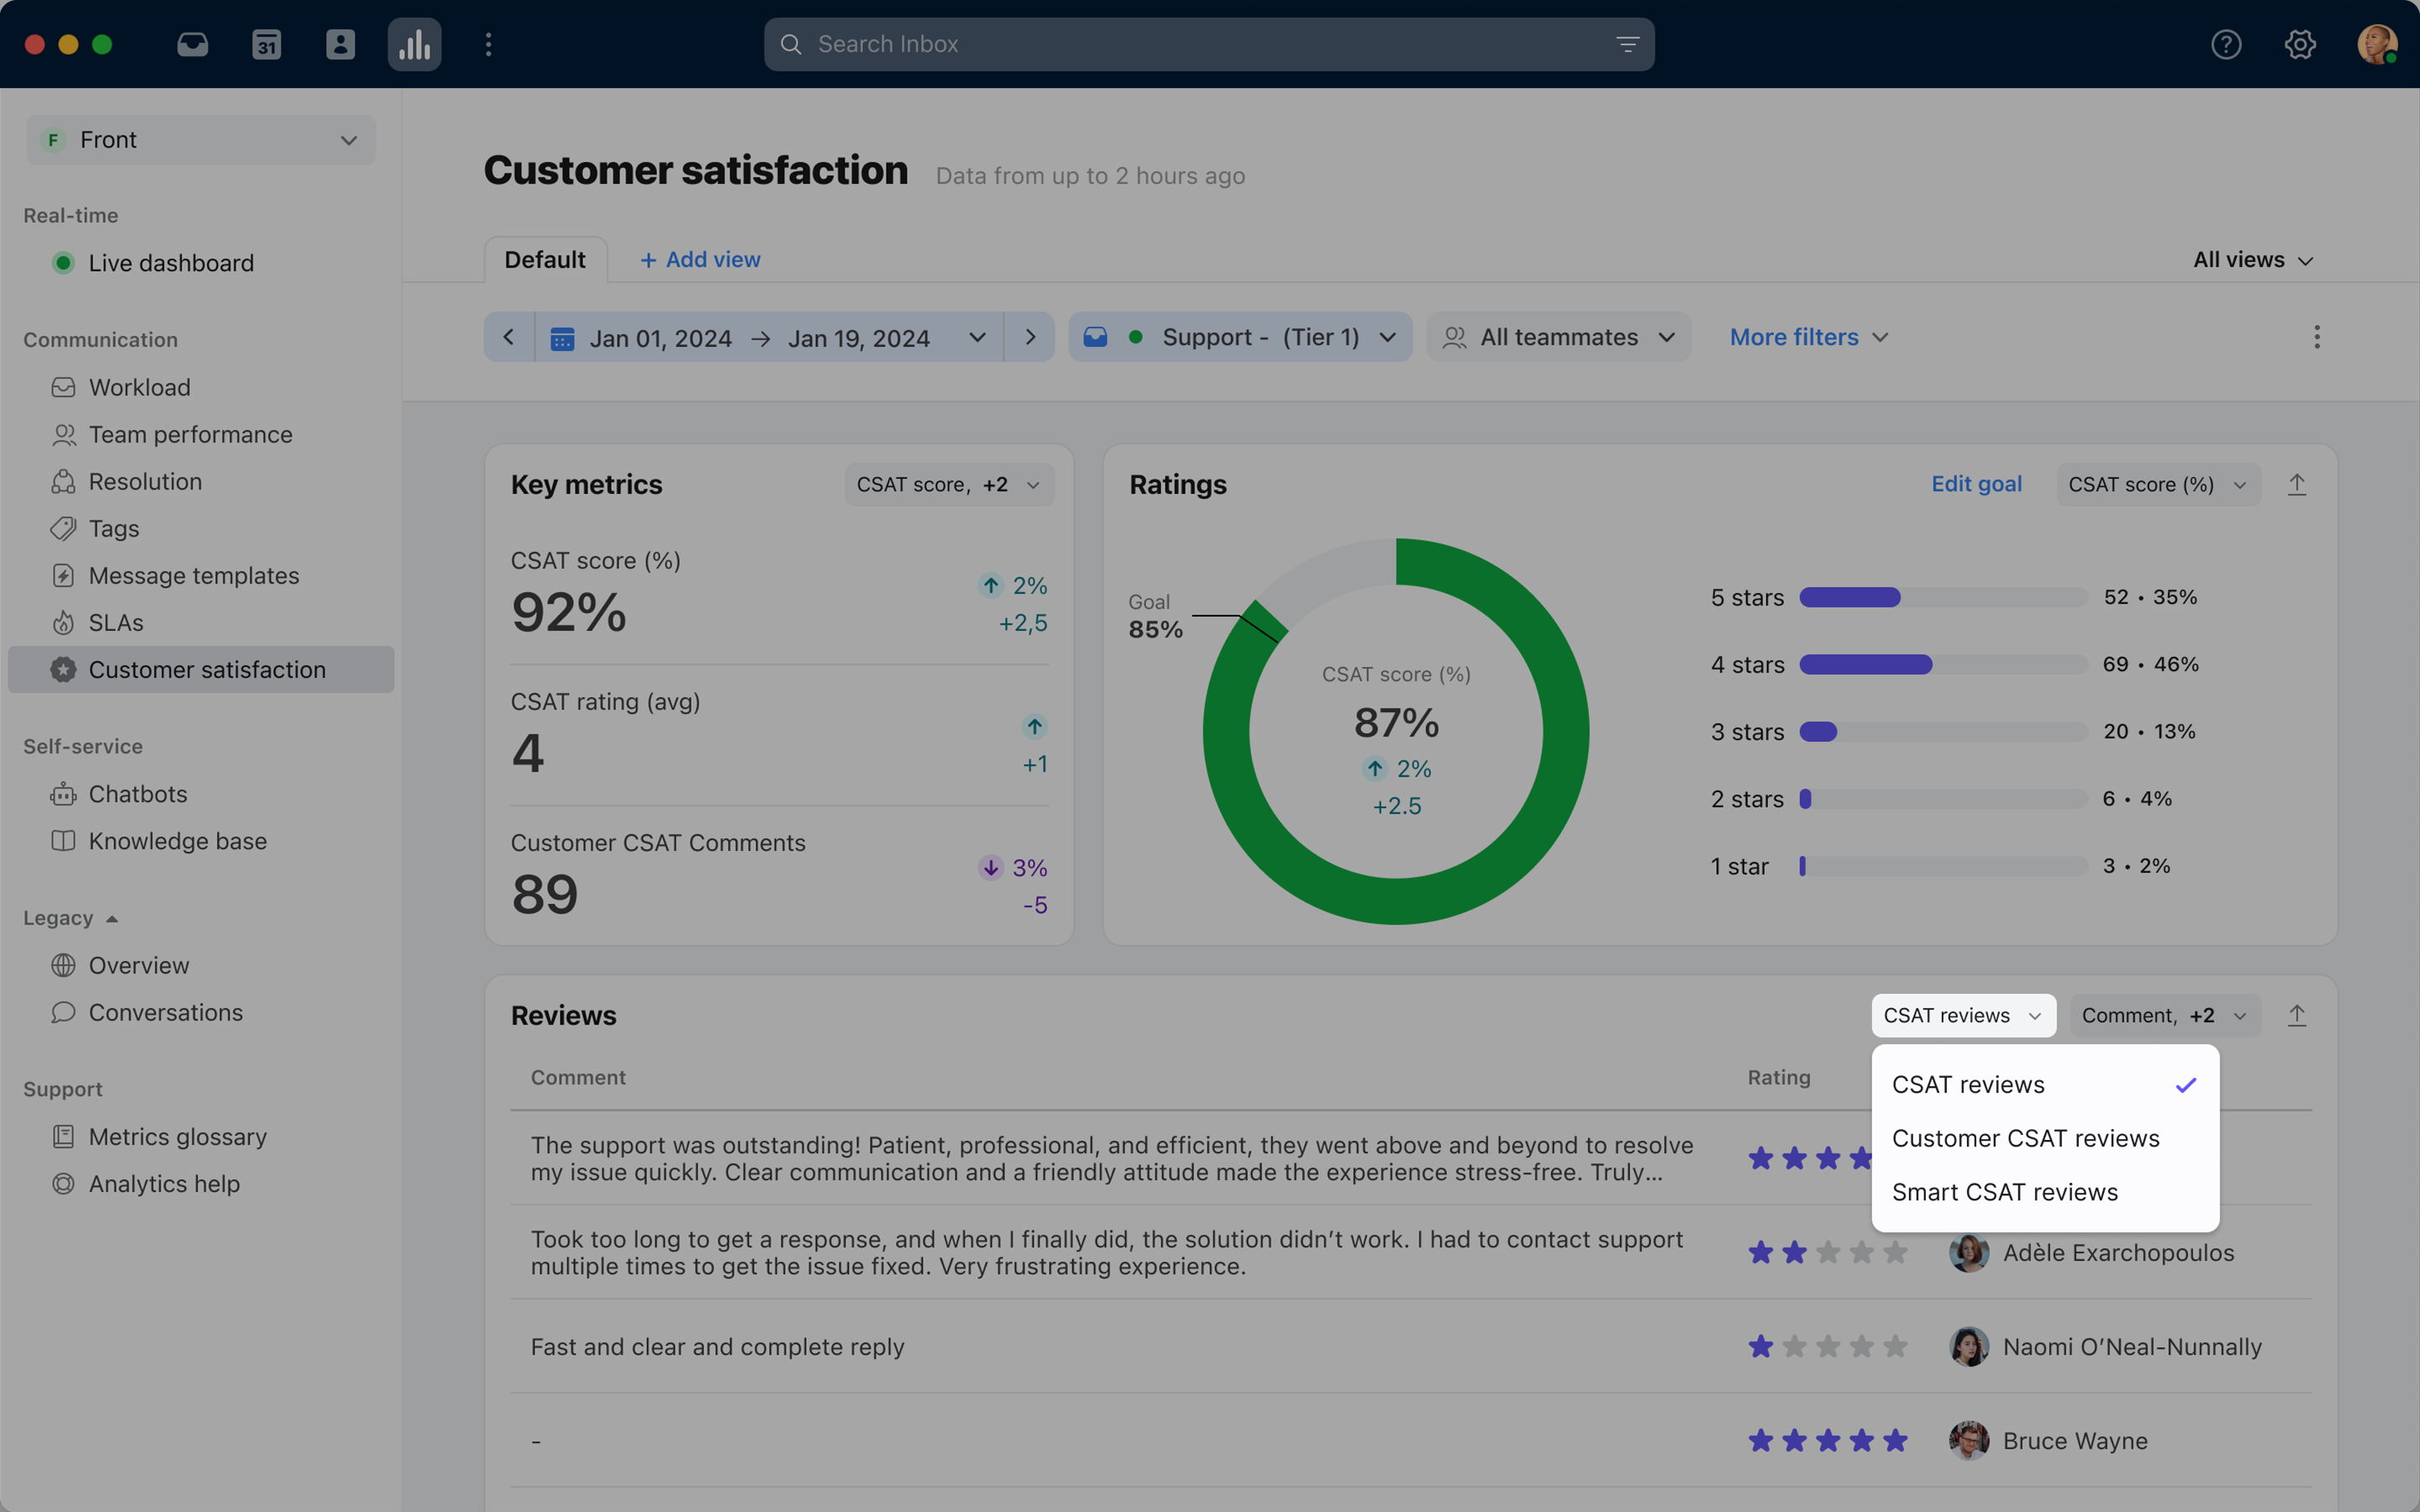2420x1512 pixels.
Task: Open the Analytics bar-chart icon
Action: 414,44
